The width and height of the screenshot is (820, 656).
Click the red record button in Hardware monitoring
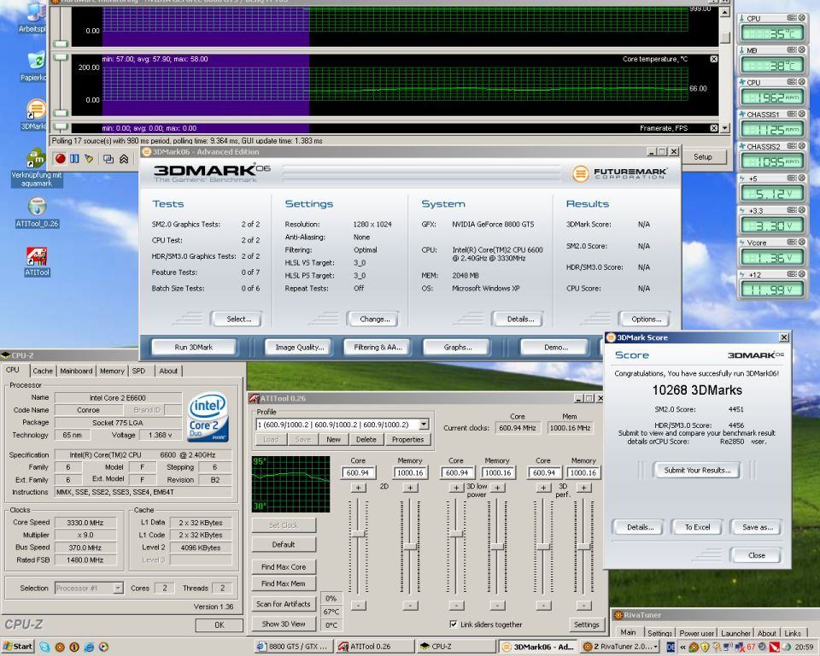pyautogui.click(x=60, y=159)
